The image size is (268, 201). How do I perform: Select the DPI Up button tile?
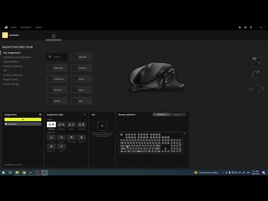pos(82,79)
